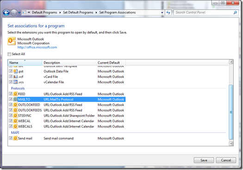
Task: Click the list vertical scrollbar thumb
Action: tap(231, 112)
